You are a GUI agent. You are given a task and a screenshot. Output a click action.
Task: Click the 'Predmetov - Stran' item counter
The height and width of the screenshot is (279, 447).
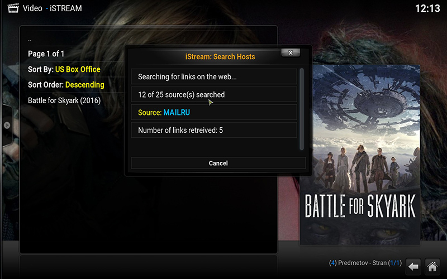pos(365,262)
